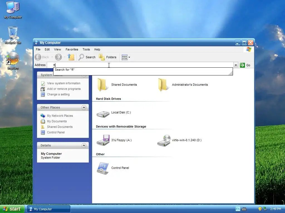
Task: Expand the Address bar dropdown arrow
Action: click(236, 65)
